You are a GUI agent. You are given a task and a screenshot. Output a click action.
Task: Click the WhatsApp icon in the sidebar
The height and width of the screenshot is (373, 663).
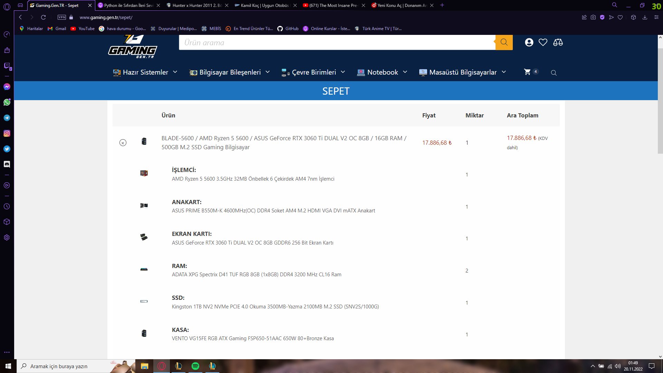point(7,102)
